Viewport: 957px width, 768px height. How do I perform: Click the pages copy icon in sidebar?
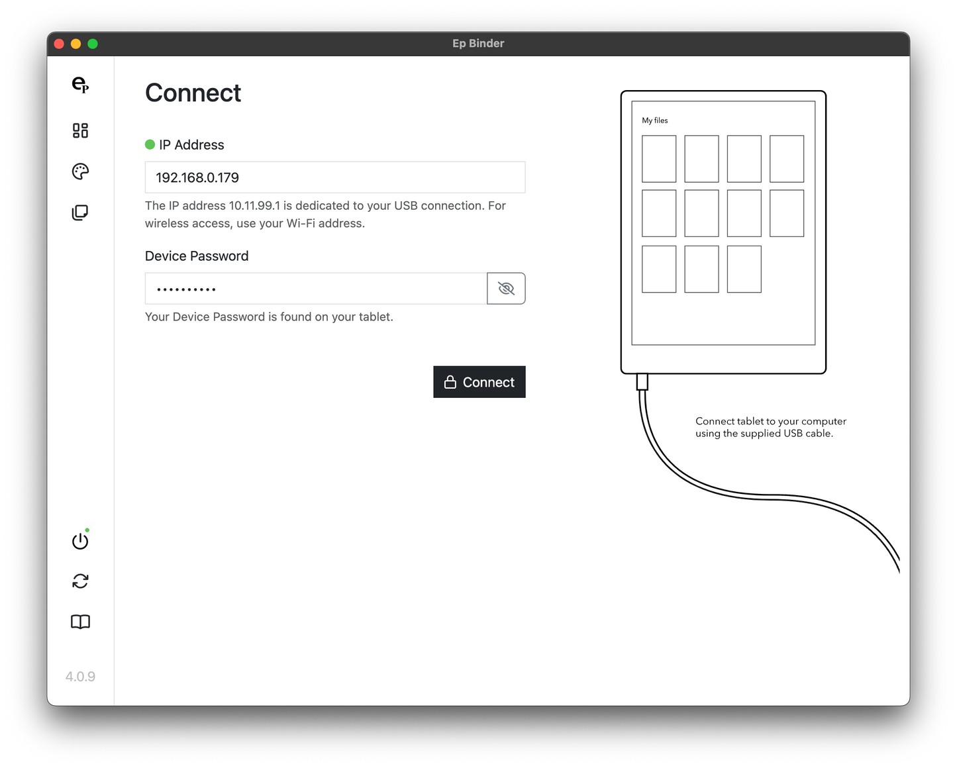[x=79, y=213]
